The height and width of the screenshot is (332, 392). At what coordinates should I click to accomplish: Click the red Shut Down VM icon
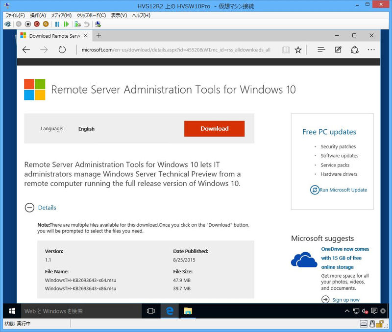pyautogui.click(x=37, y=24)
